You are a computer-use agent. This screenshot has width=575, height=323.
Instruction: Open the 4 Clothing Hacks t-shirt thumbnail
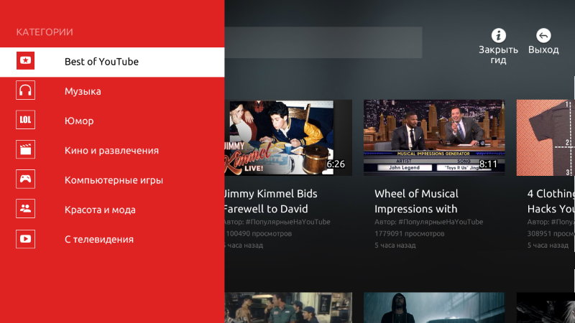(x=546, y=138)
